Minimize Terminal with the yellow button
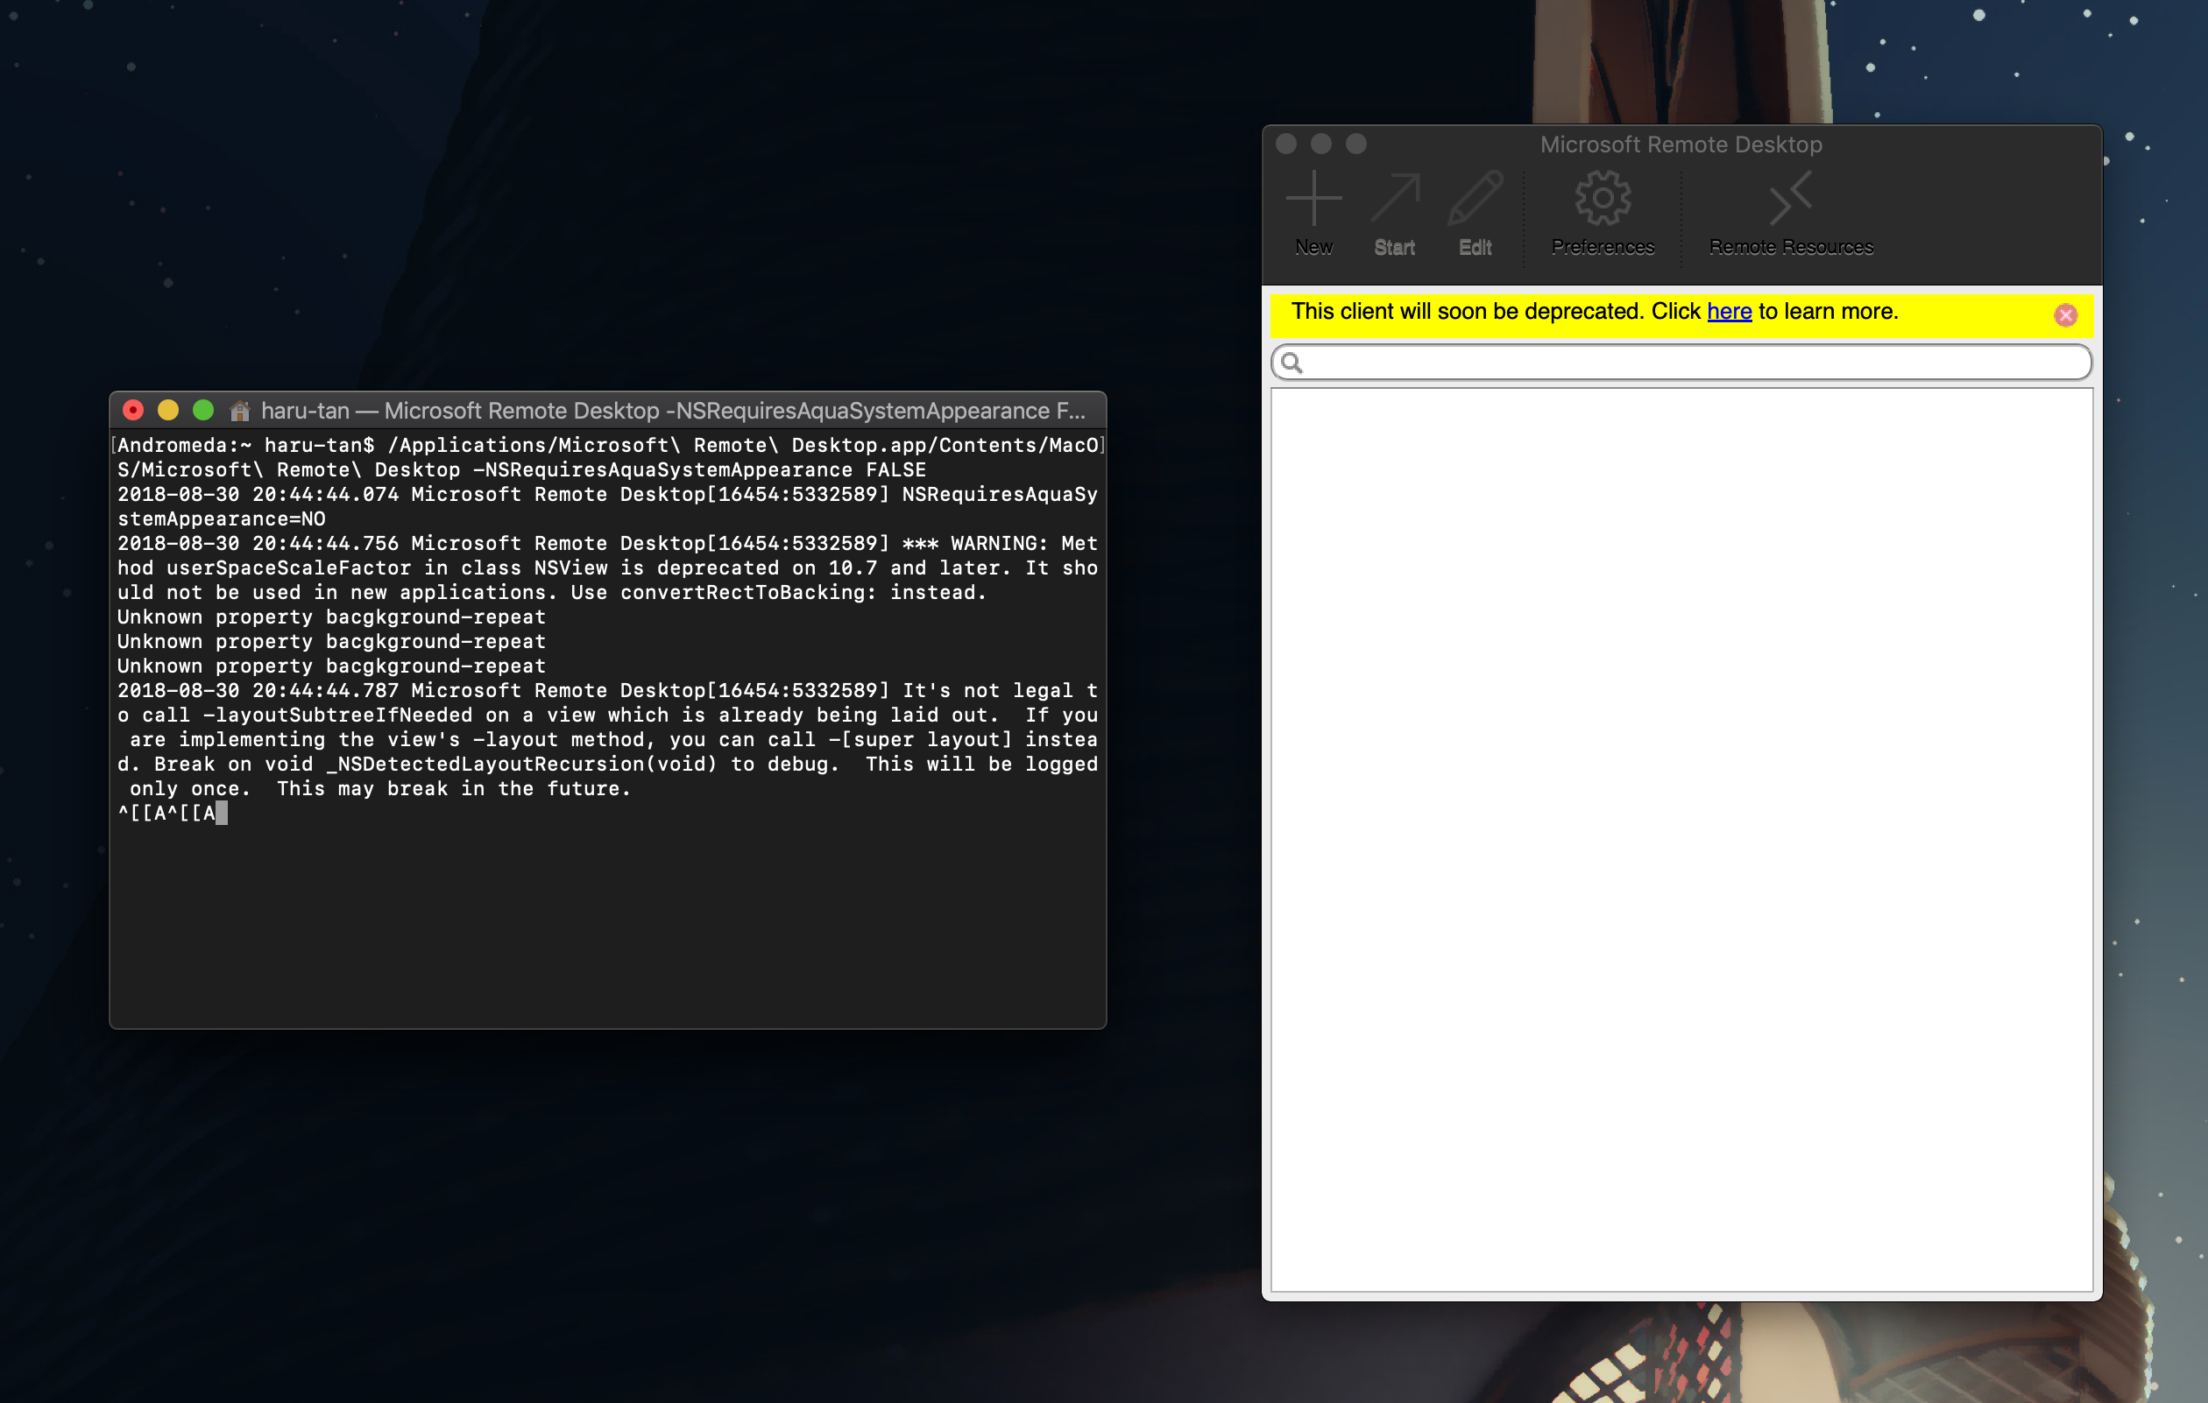2208x1403 pixels. coord(168,411)
